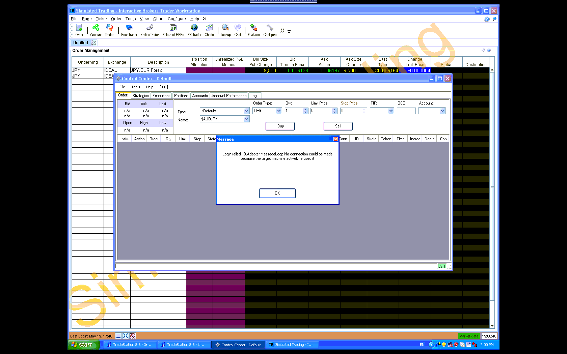This screenshot has height=354, width=567.
Task: Click the Limit Price input field
Action: (x=321, y=111)
